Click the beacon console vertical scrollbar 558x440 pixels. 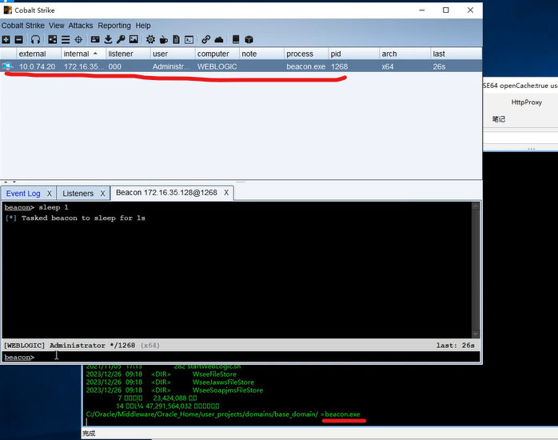click(x=475, y=270)
